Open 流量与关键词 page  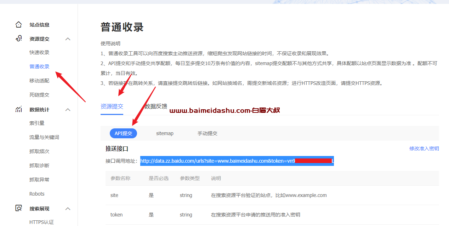[44, 137]
